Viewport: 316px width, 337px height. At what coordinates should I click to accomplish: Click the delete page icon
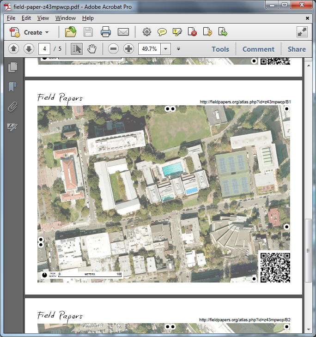point(192,32)
